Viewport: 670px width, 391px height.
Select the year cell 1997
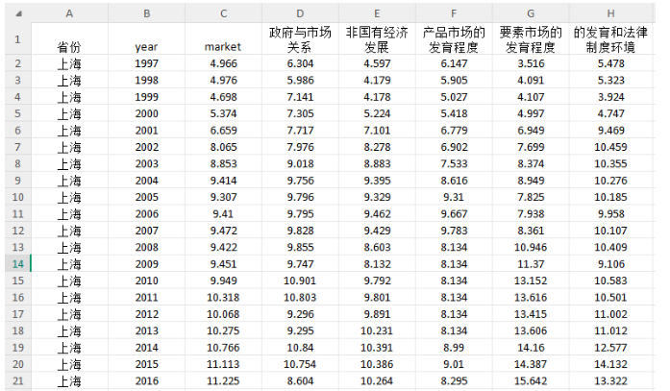click(x=146, y=63)
